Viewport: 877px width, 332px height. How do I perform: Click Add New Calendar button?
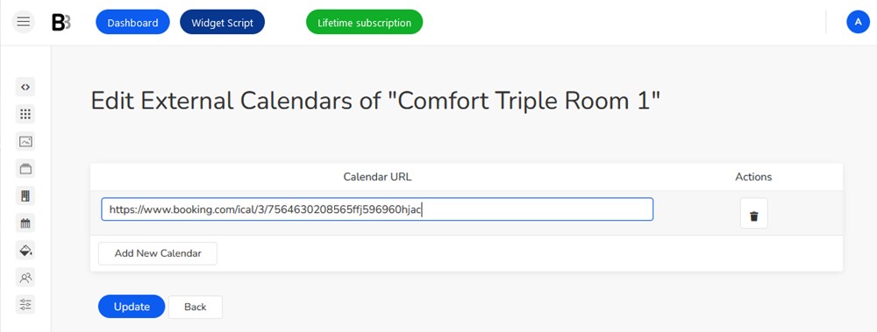(158, 253)
